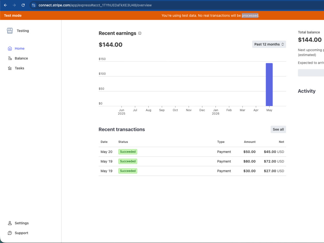Open the $80.00 payment row

pyautogui.click(x=192, y=161)
